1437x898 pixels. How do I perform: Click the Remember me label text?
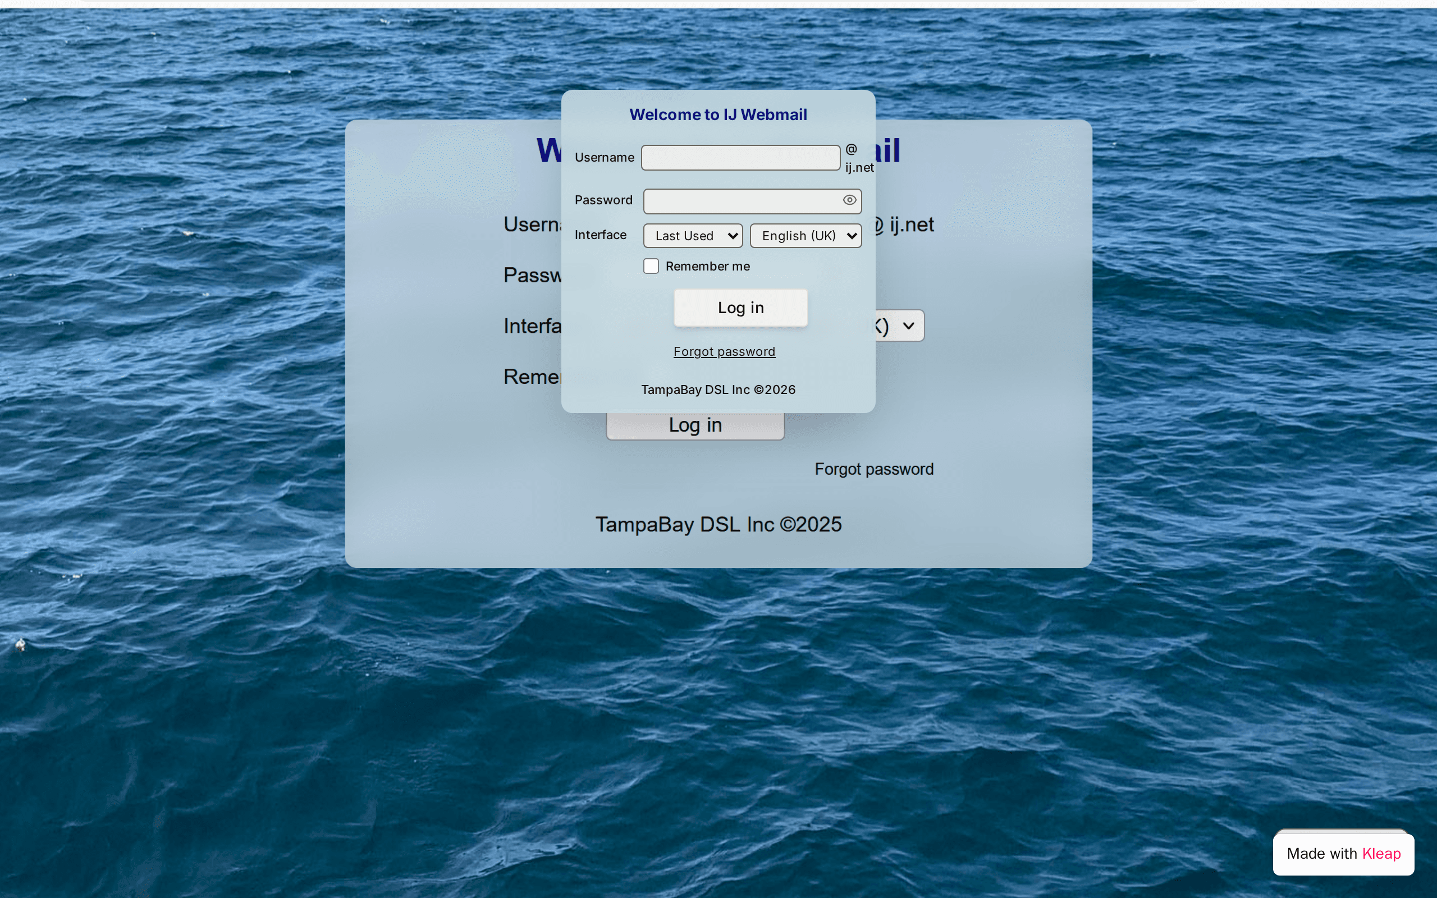[707, 267]
